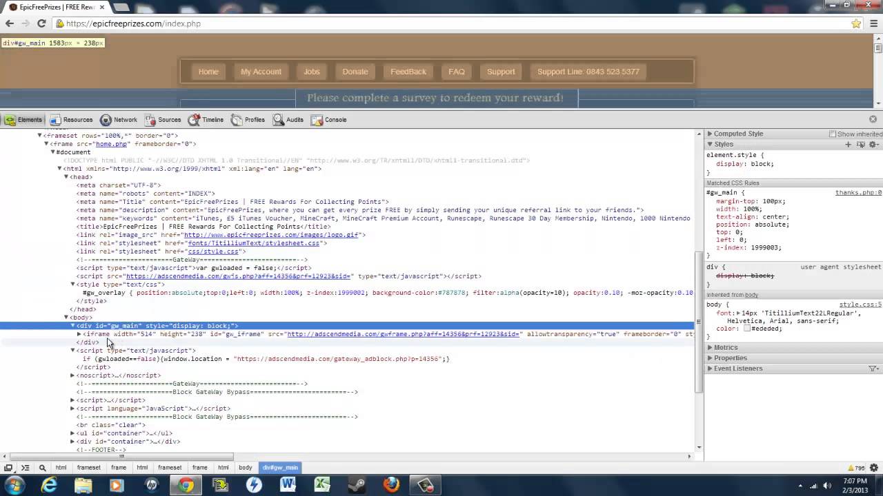The height and width of the screenshot is (496, 883).
Task: Click the Windows Start button
Action: coord(14,485)
